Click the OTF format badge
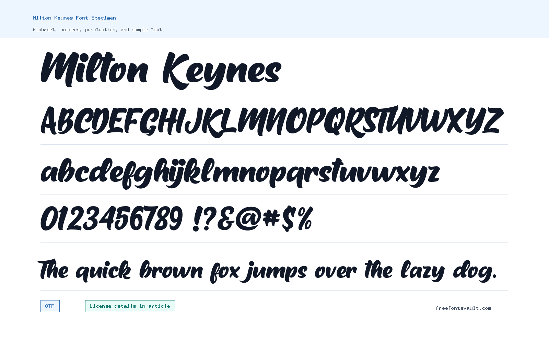549x343 pixels. tap(50, 306)
